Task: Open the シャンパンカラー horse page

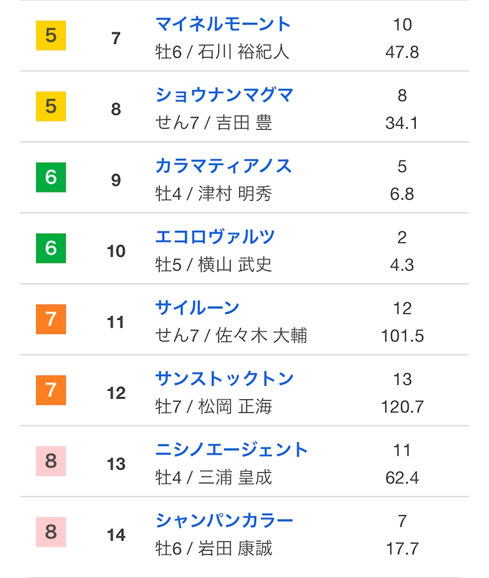Action: coord(224,521)
